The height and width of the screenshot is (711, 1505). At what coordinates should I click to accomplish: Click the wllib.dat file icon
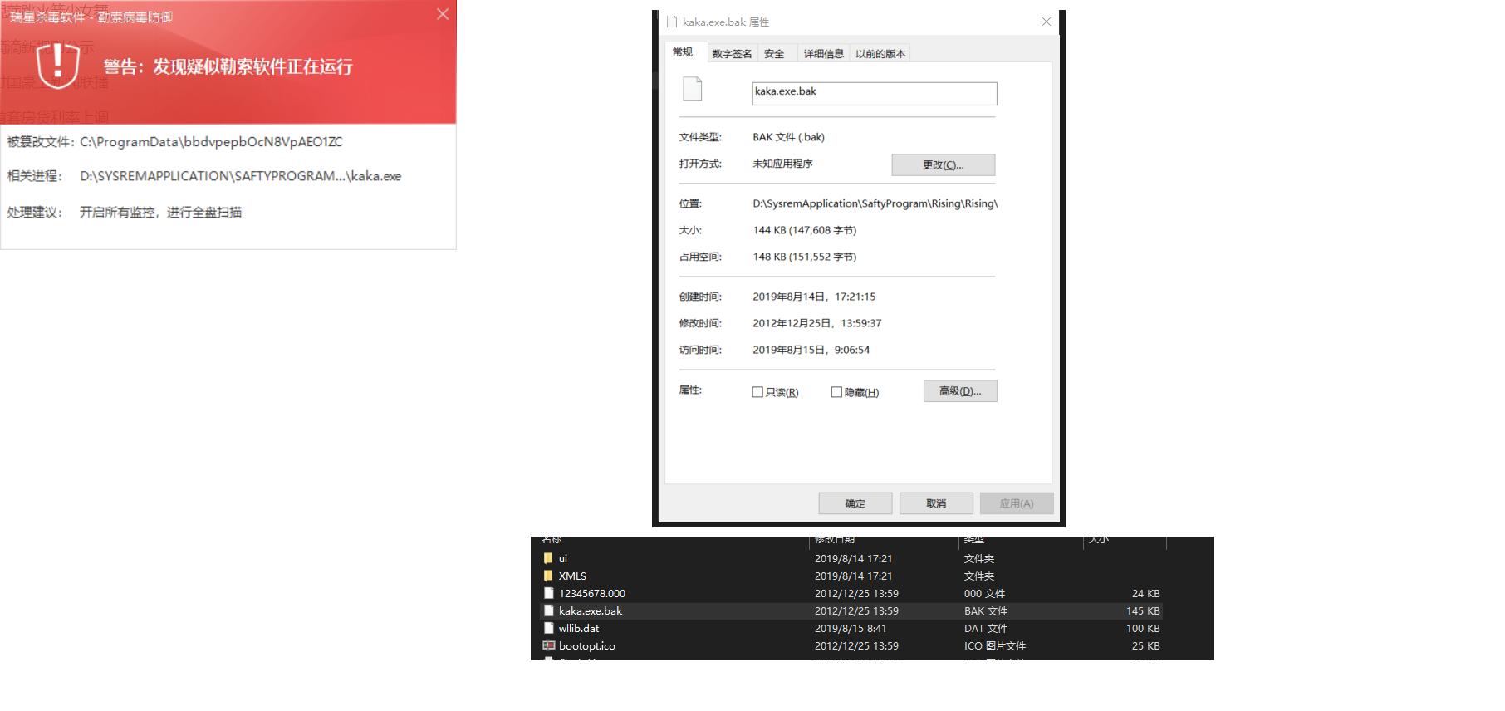pyautogui.click(x=548, y=628)
